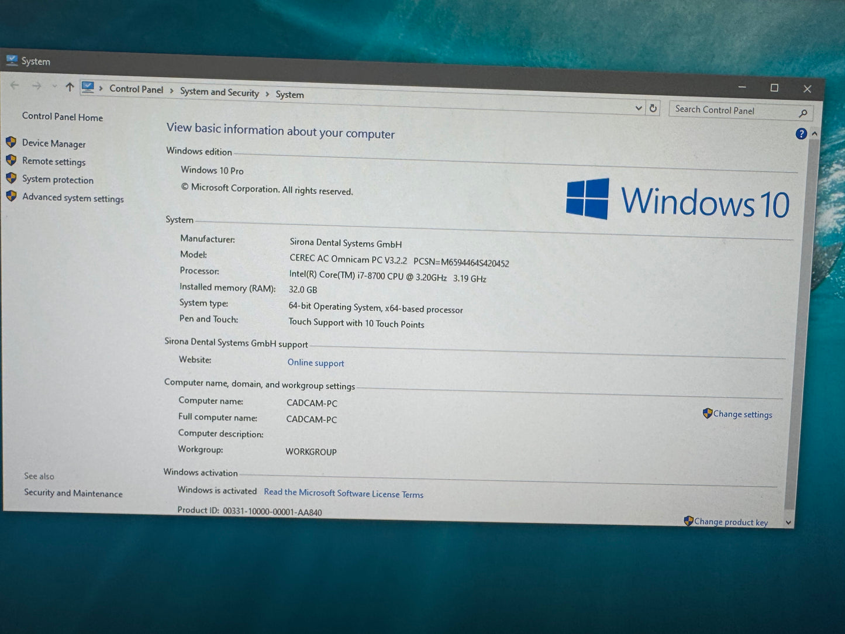The height and width of the screenshot is (634, 845).
Task: Open Online support website link
Action: click(x=316, y=363)
